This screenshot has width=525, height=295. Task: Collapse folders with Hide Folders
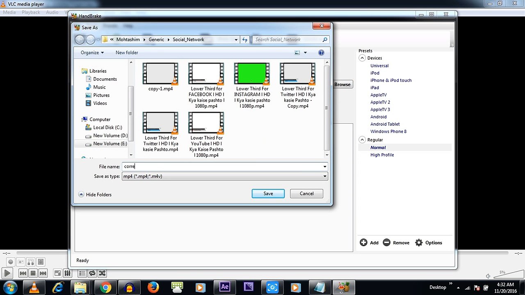[x=95, y=195]
